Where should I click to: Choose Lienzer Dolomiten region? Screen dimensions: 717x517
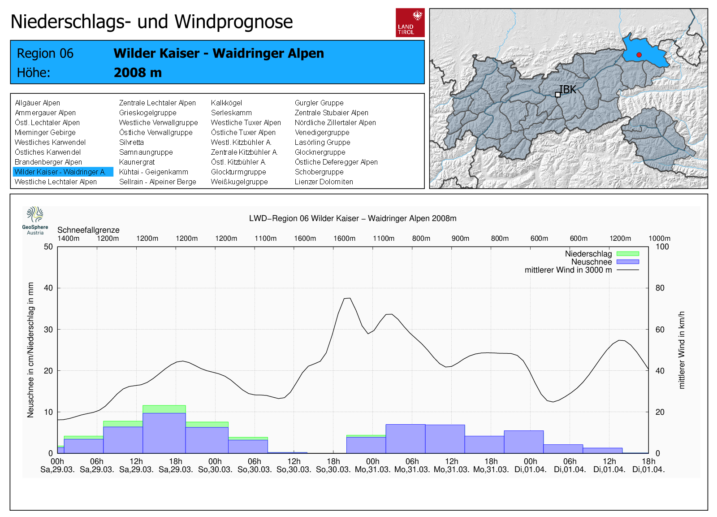tap(324, 182)
